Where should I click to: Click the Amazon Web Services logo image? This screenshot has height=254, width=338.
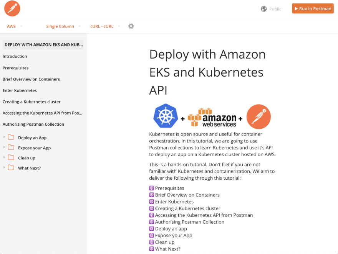click(212, 118)
